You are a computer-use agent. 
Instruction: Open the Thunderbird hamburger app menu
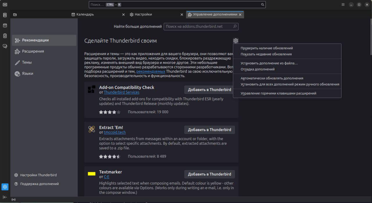coord(343,5)
